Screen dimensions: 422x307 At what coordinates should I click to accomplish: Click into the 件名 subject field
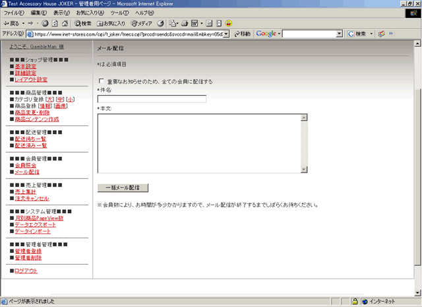pos(152,99)
